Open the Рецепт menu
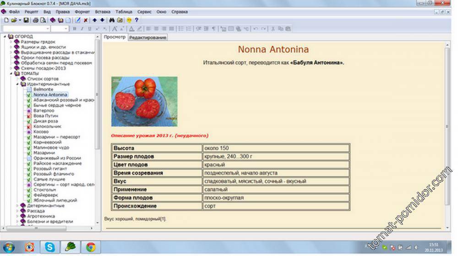The height and width of the screenshot is (256, 458). (32, 11)
